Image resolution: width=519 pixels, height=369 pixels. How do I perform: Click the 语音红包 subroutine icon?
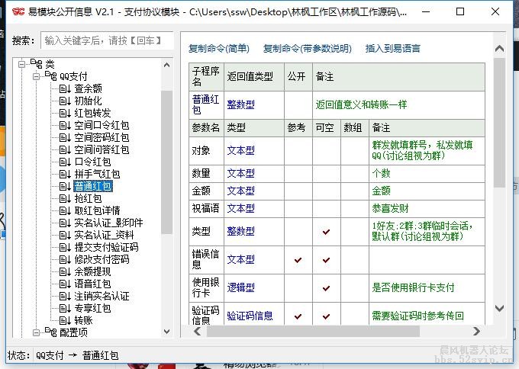[65, 284]
